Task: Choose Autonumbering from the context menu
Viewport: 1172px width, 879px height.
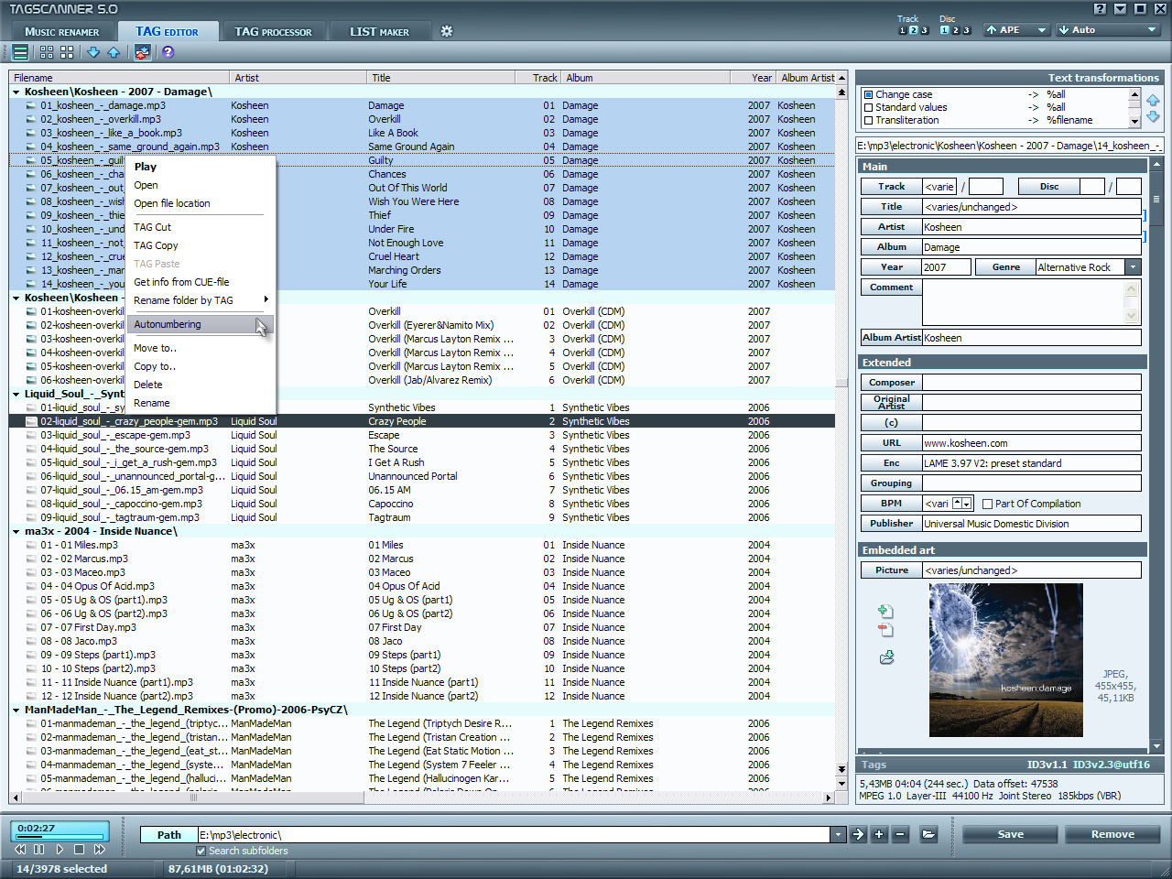Action: (x=168, y=324)
